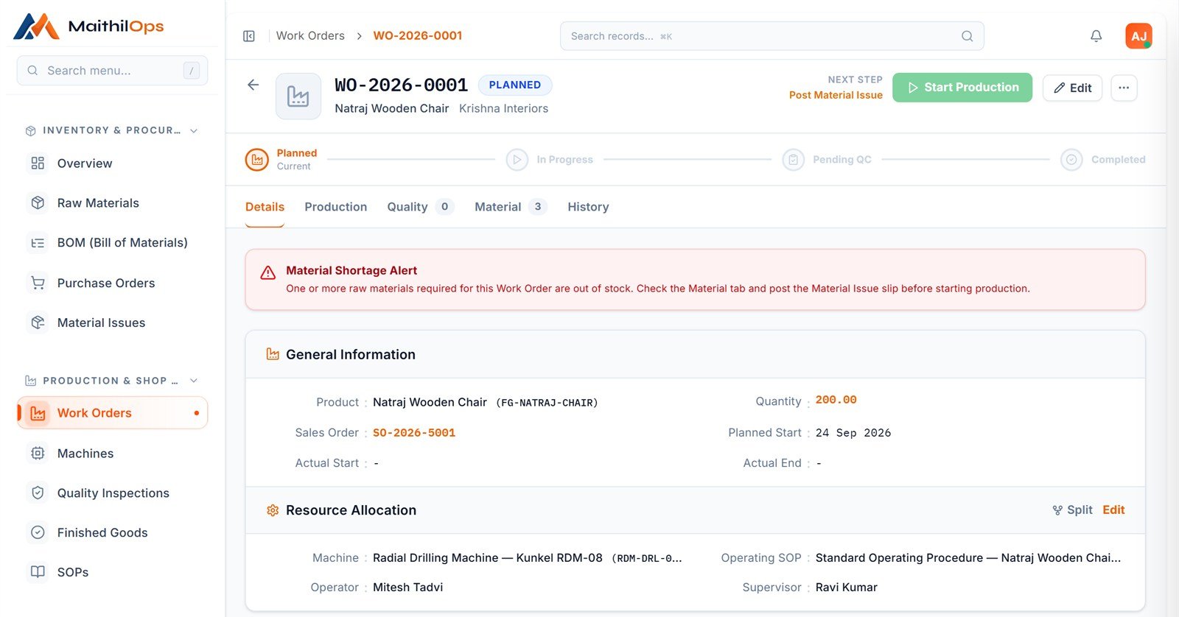Open Material Issues page

pyautogui.click(x=112, y=322)
